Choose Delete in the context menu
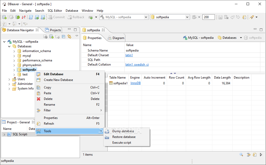Image resolution: width=266 pixels, height=165 pixels. [70, 99]
